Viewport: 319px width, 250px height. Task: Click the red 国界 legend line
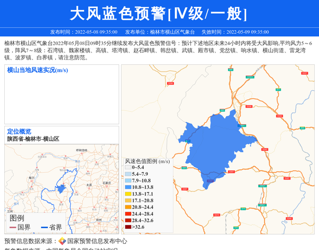pyautogui.click(x=13, y=227)
